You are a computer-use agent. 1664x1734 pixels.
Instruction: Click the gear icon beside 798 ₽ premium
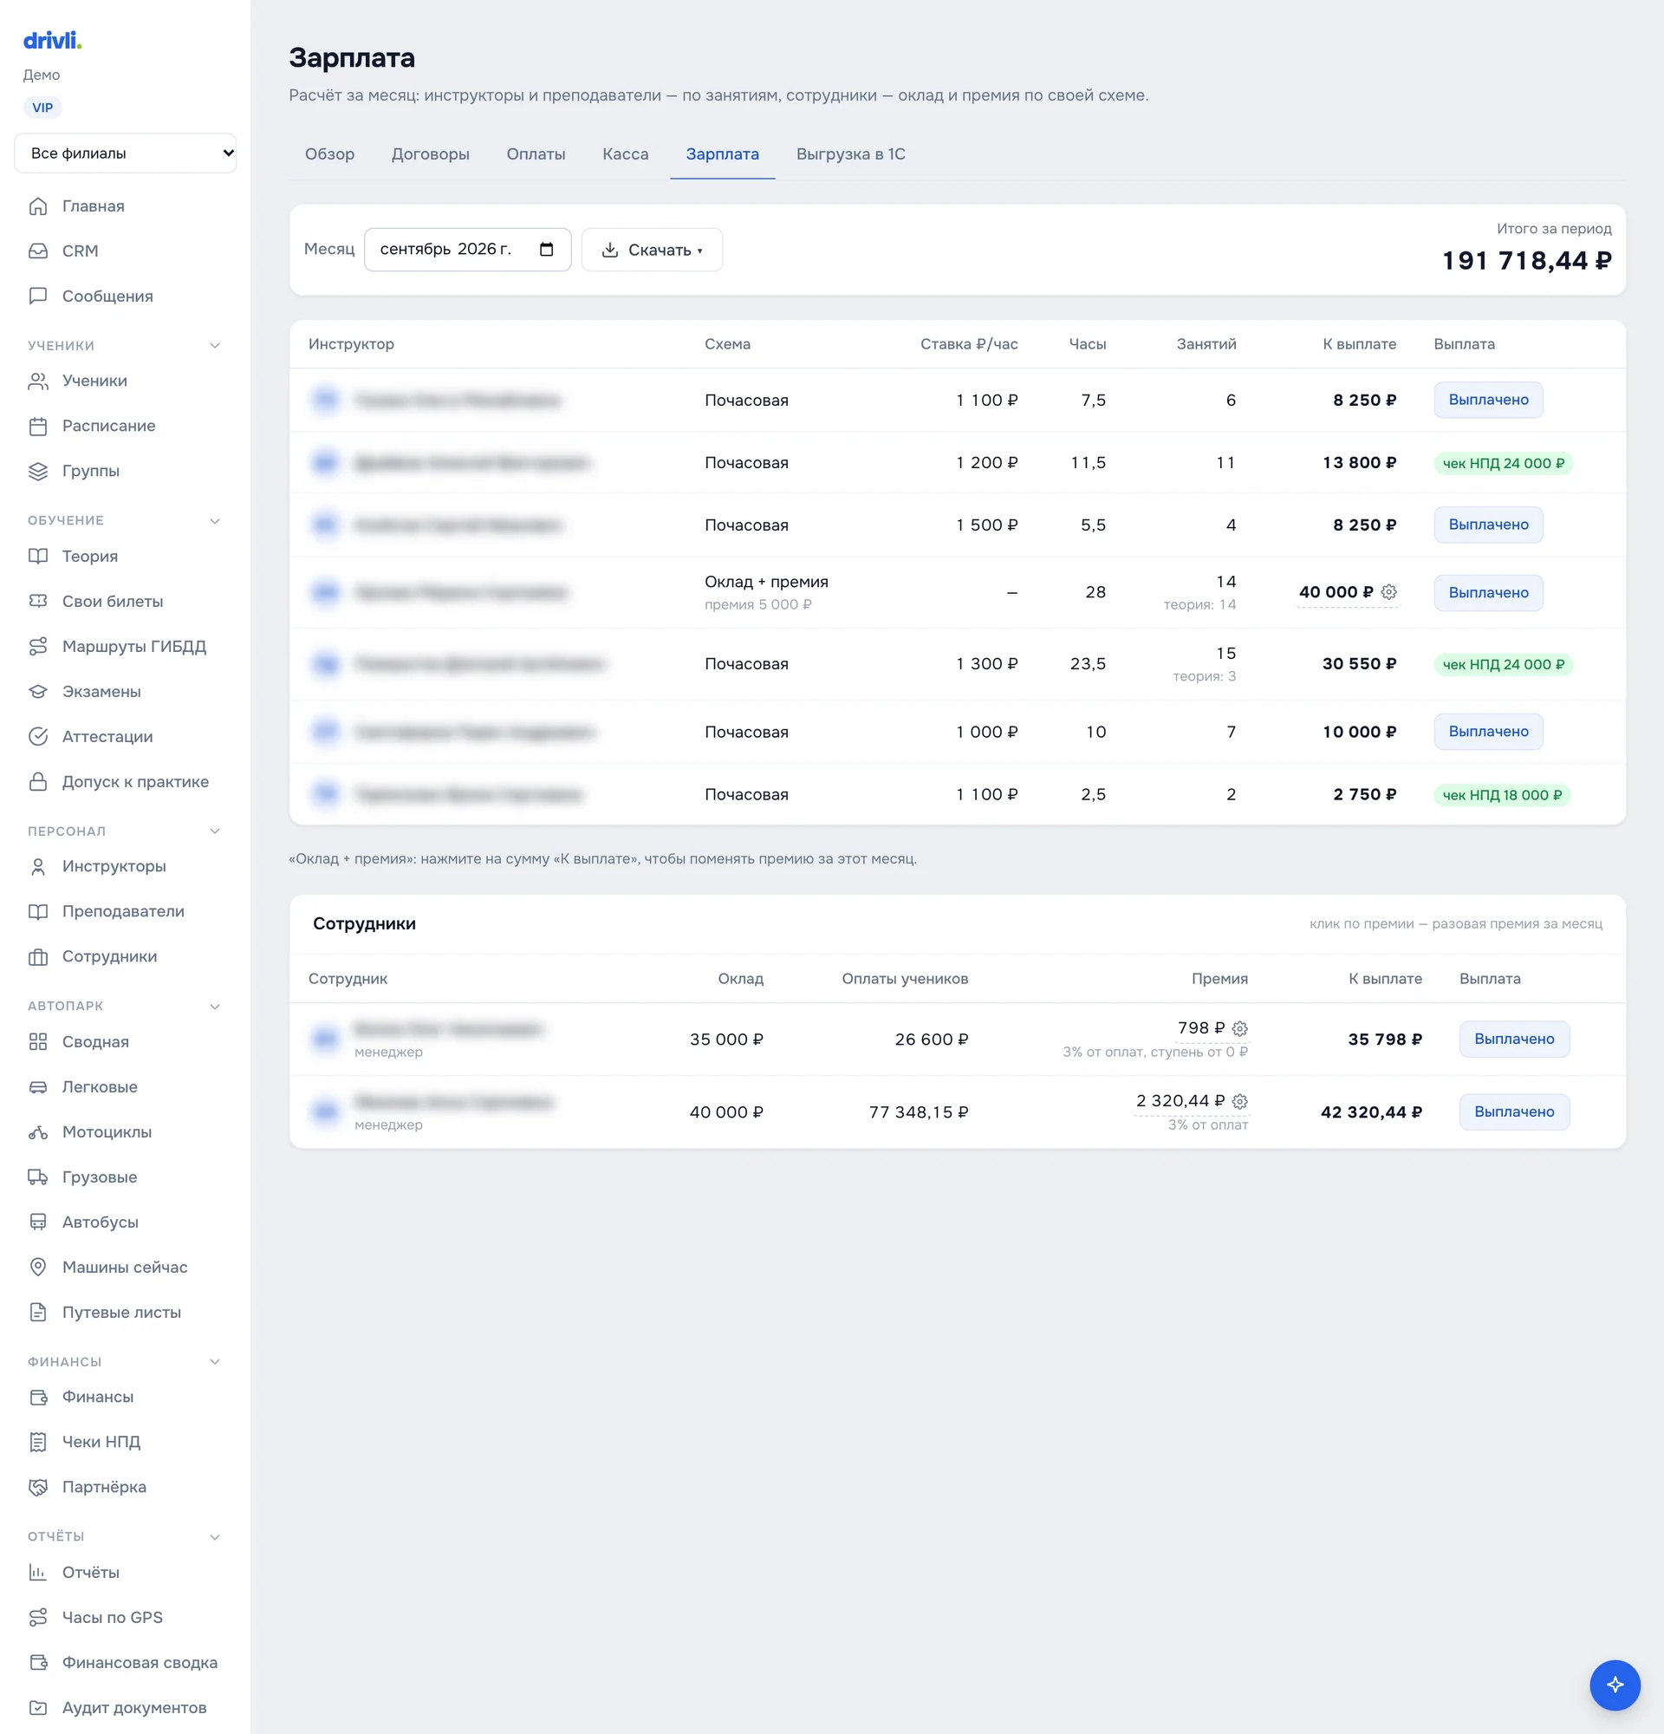pyautogui.click(x=1239, y=1028)
